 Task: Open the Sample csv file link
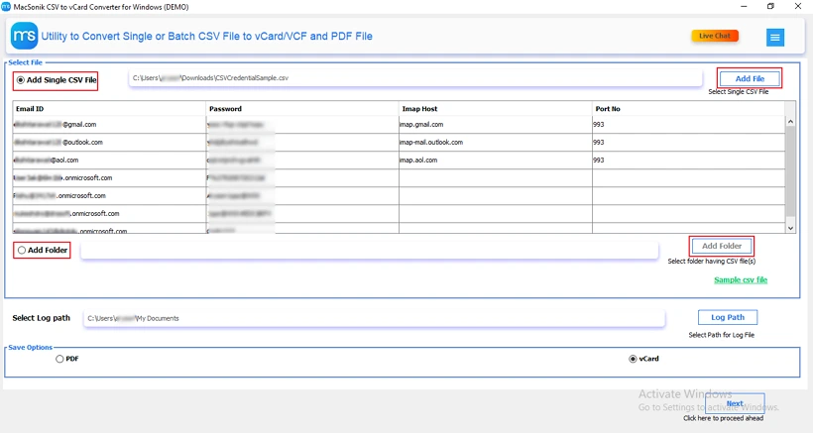[x=741, y=279]
